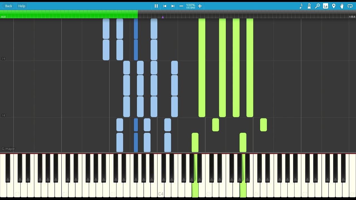Viewport: 356px width, 200px height.
Task: Click the purple bookmark marker on timeline
Action: [x=163, y=17]
